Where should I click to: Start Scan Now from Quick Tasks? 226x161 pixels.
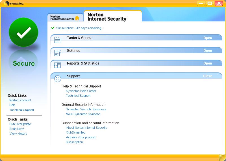pos(17,129)
